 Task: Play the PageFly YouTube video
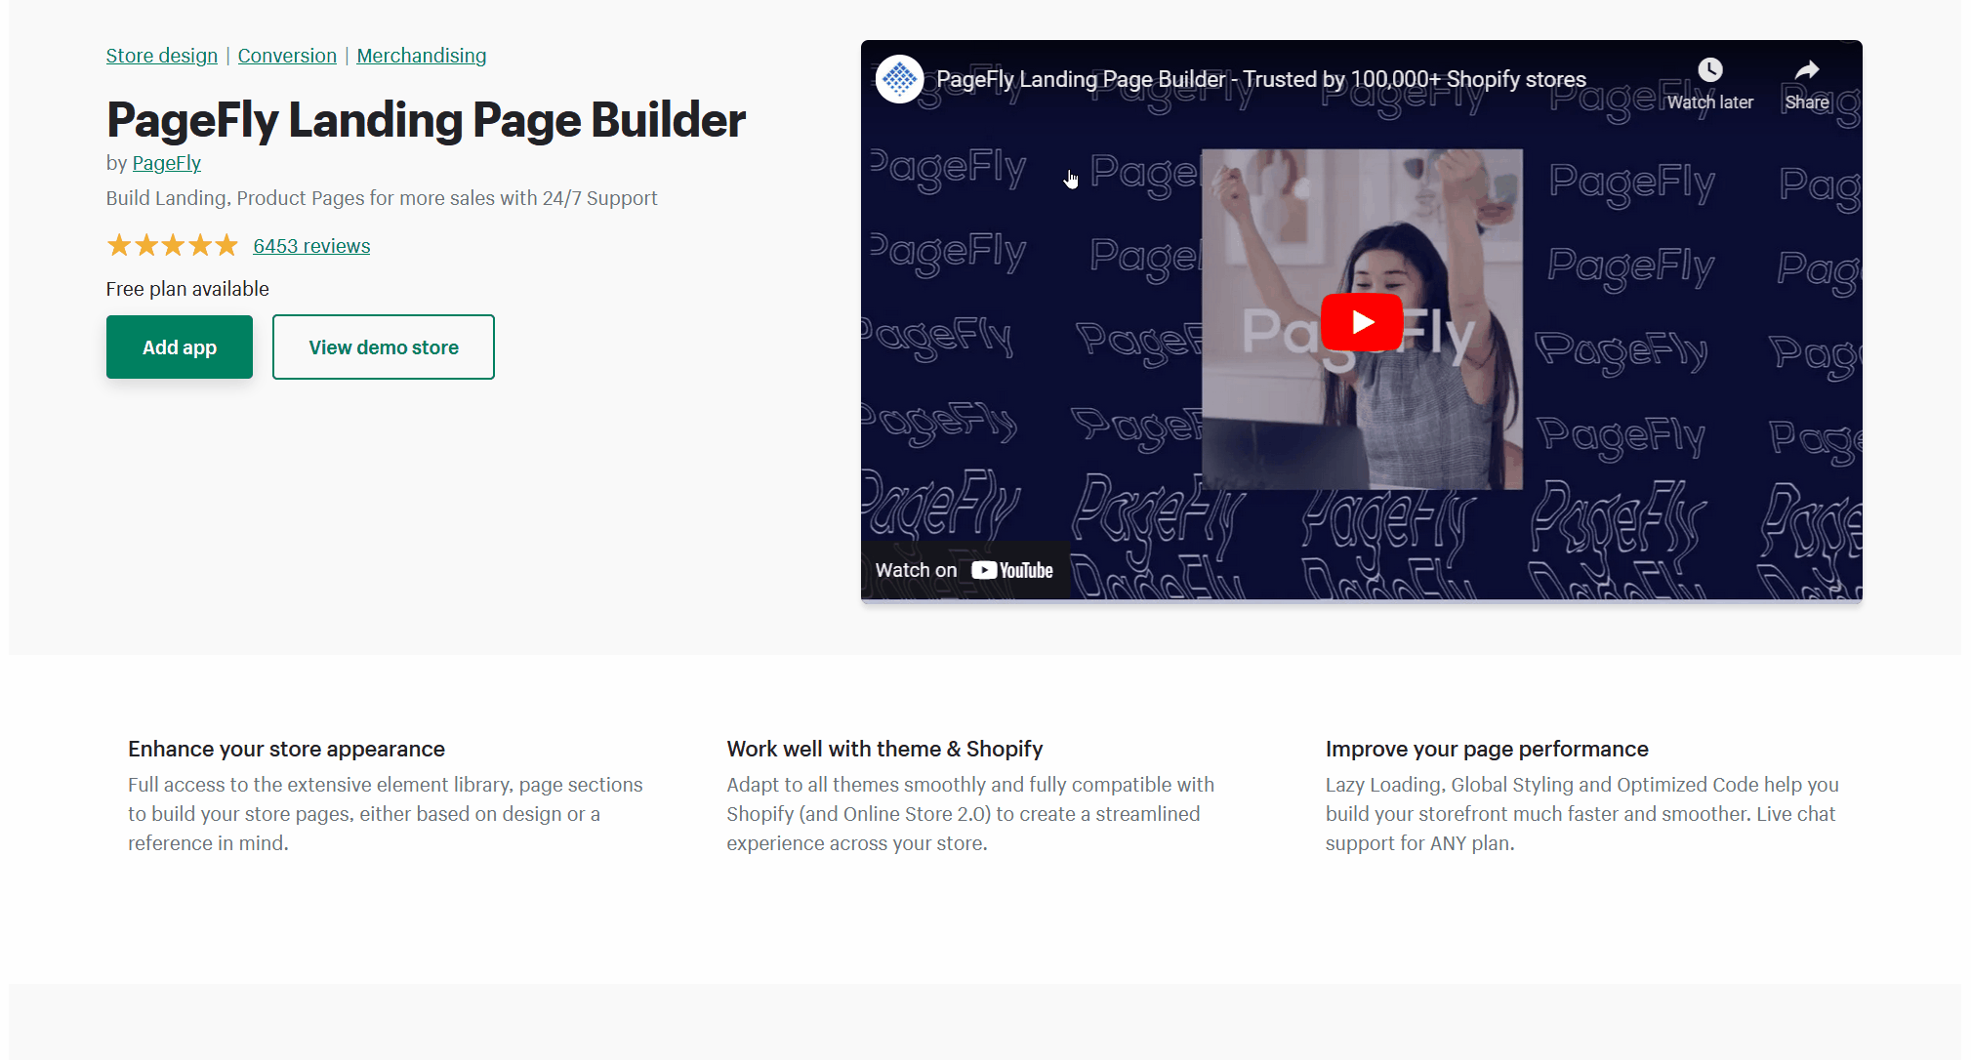coord(1361,321)
